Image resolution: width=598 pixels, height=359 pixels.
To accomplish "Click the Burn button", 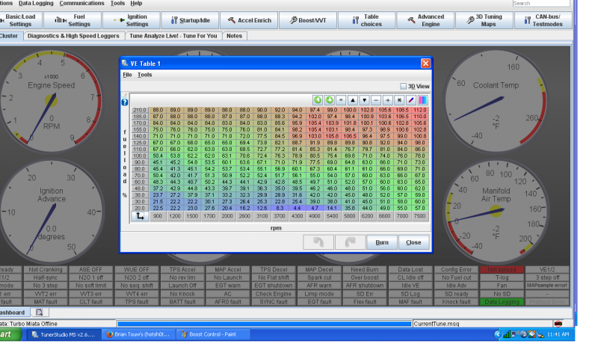I will [x=381, y=242].
